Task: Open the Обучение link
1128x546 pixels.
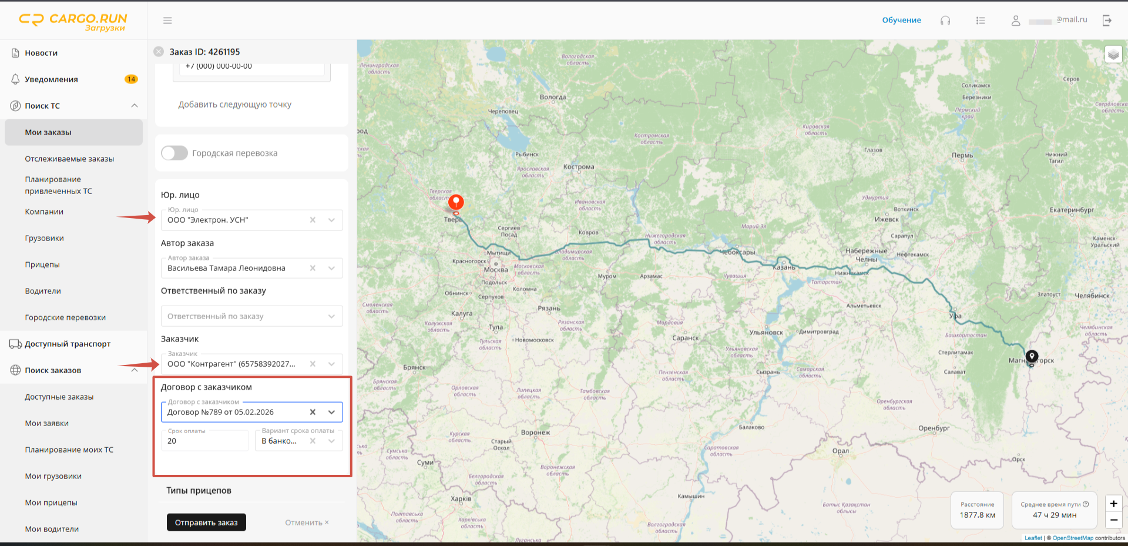Action: click(x=901, y=20)
